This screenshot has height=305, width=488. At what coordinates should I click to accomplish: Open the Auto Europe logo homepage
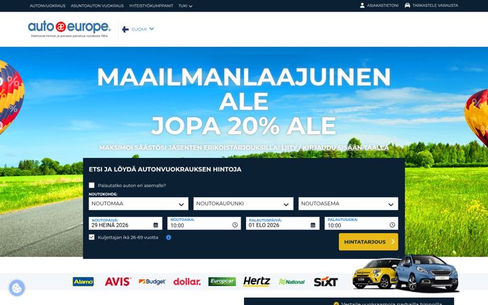[69, 29]
